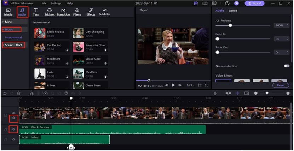Open the Help menu

click(x=70, y=4)
